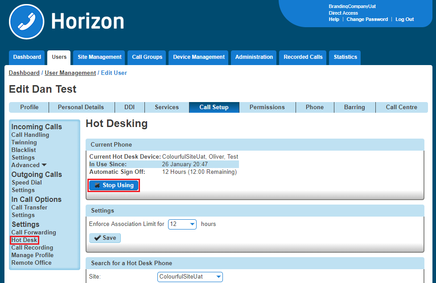This screenshot has width=436, height=283.
Task: Open Twinning in sidebar
Action: tap(24, 142)
